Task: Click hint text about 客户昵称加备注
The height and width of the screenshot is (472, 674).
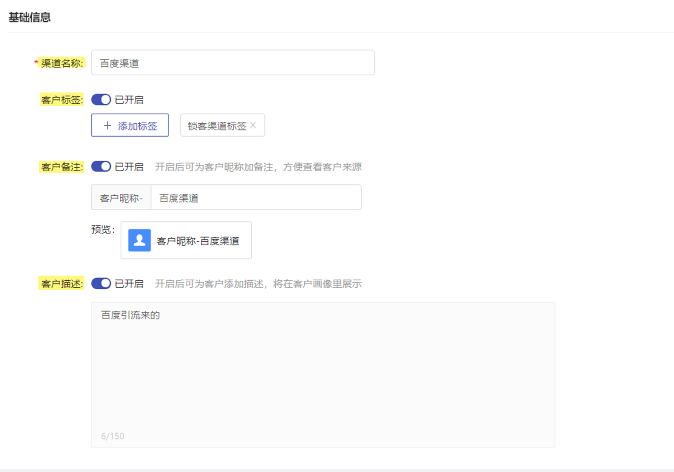Action: point(258,167)
